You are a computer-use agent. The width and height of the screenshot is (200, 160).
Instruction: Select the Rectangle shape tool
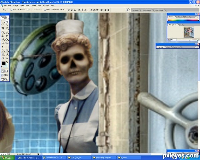coord(7,50)
